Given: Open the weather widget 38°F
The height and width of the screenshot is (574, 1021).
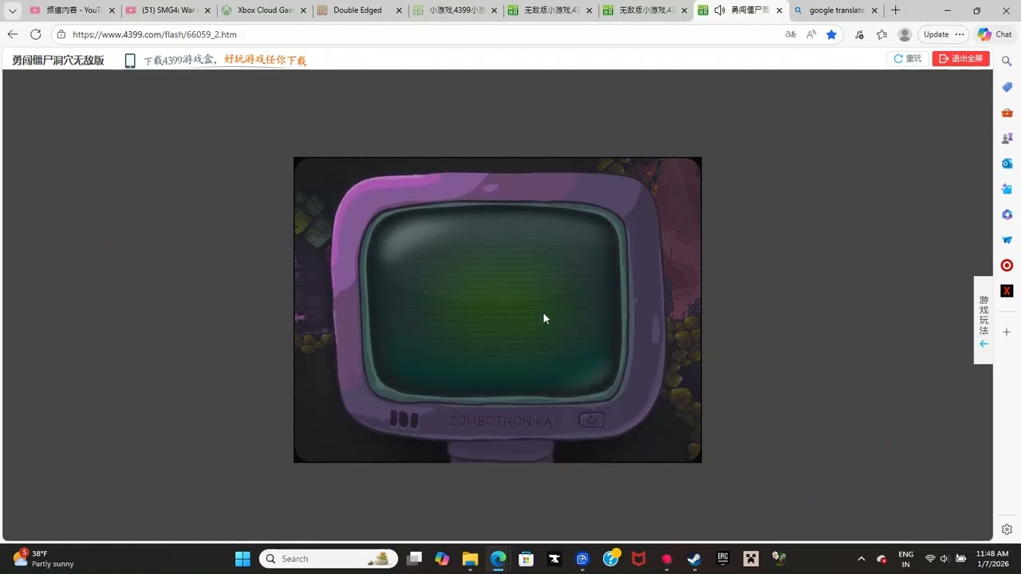Looking at the screenshot, I should (x=44, y=558).
